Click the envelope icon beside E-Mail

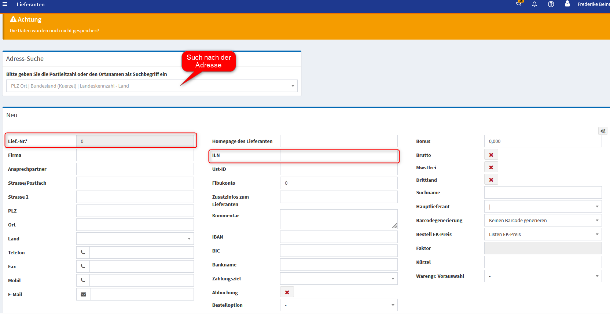pyautogui.click(x=83, y=294)
